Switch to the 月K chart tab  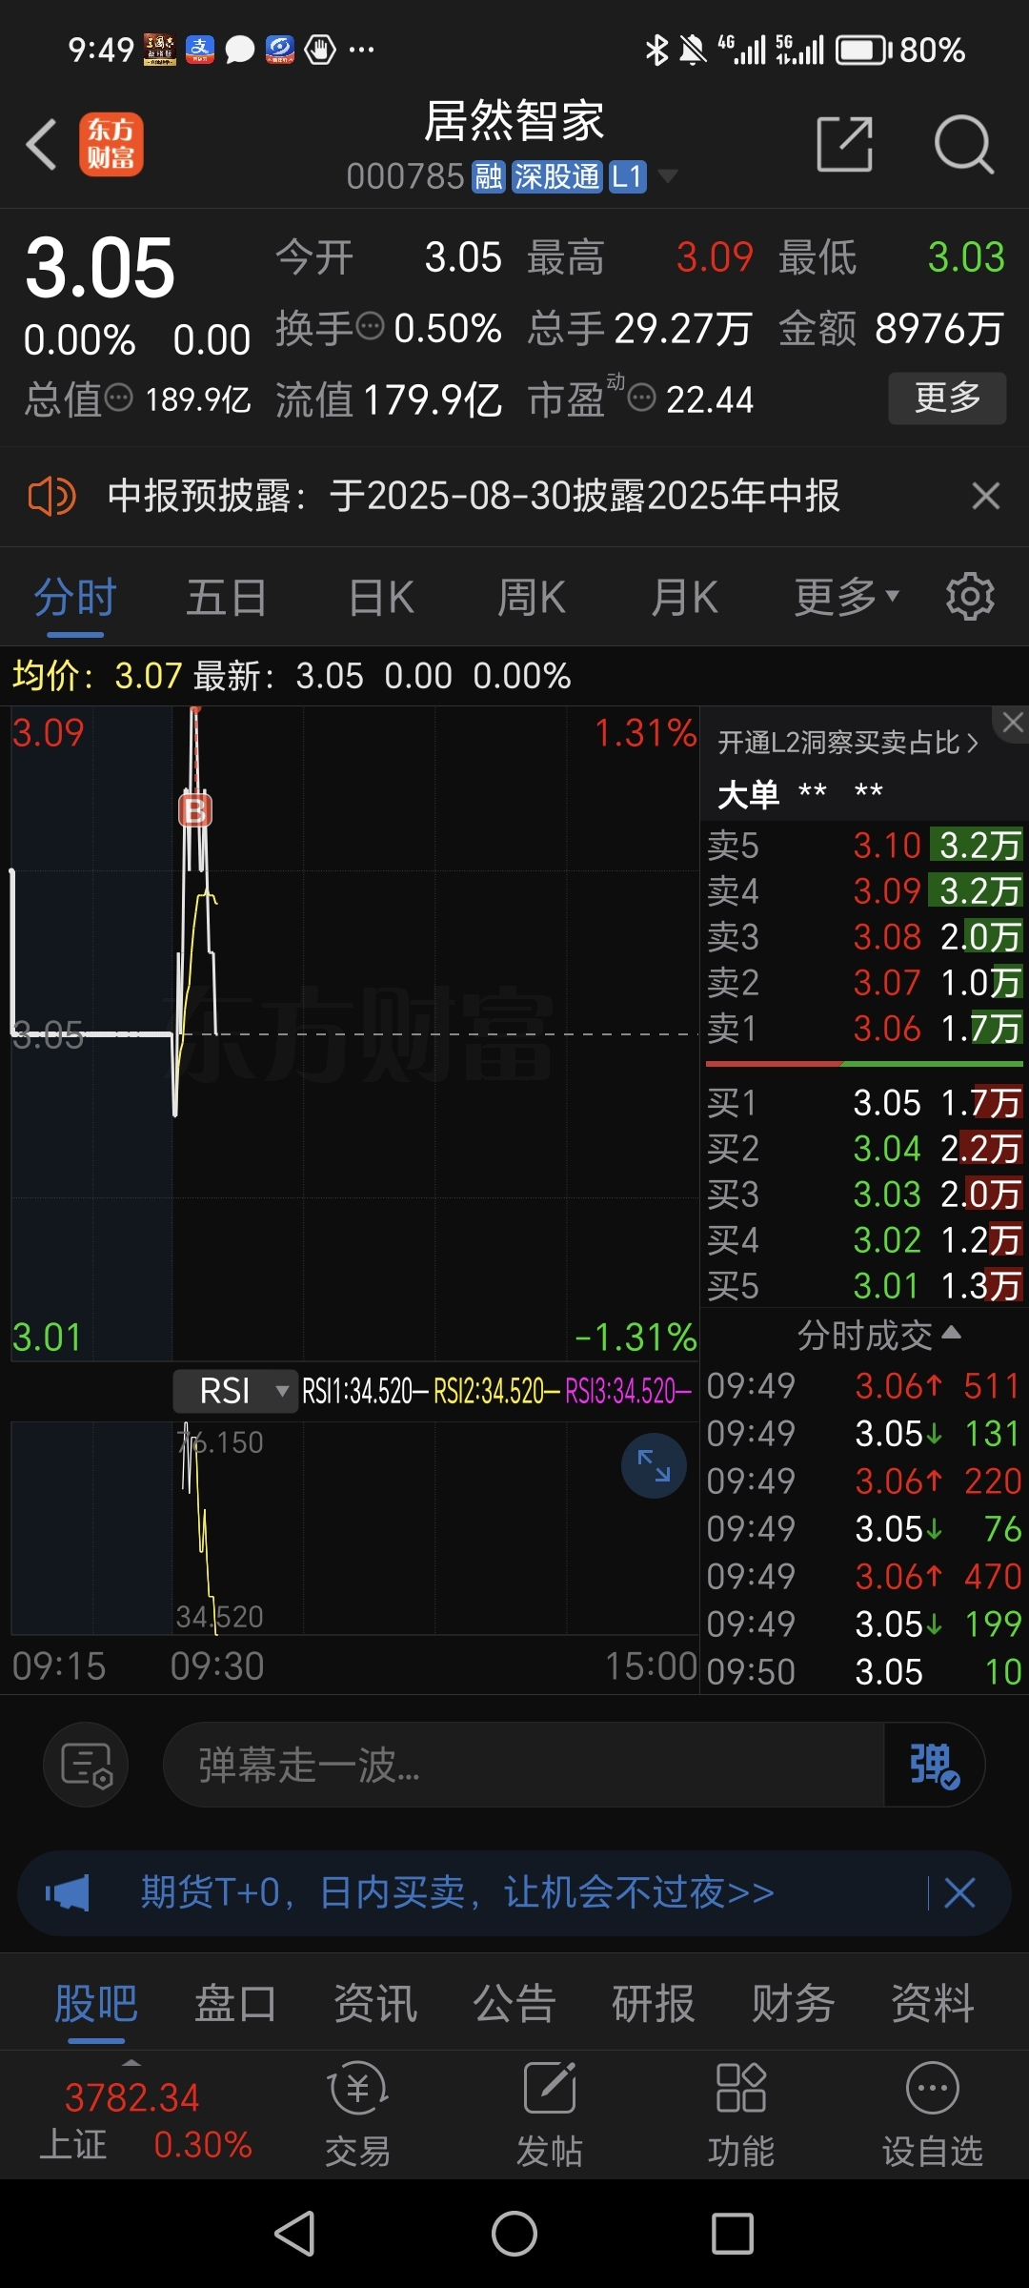[x=684, y=599]
